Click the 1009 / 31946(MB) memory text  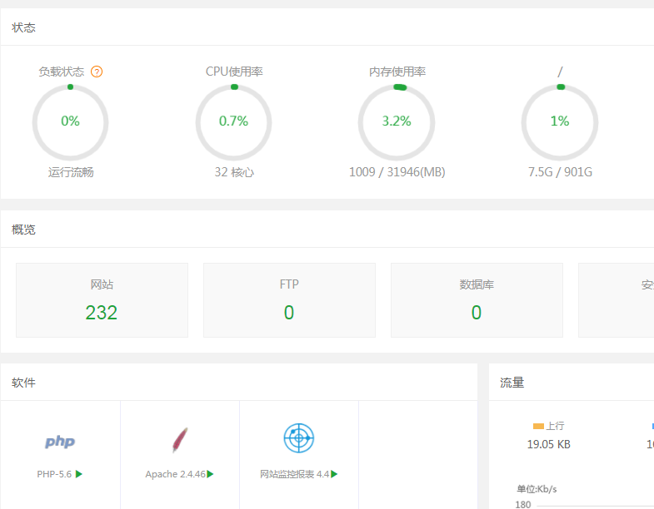397,172
